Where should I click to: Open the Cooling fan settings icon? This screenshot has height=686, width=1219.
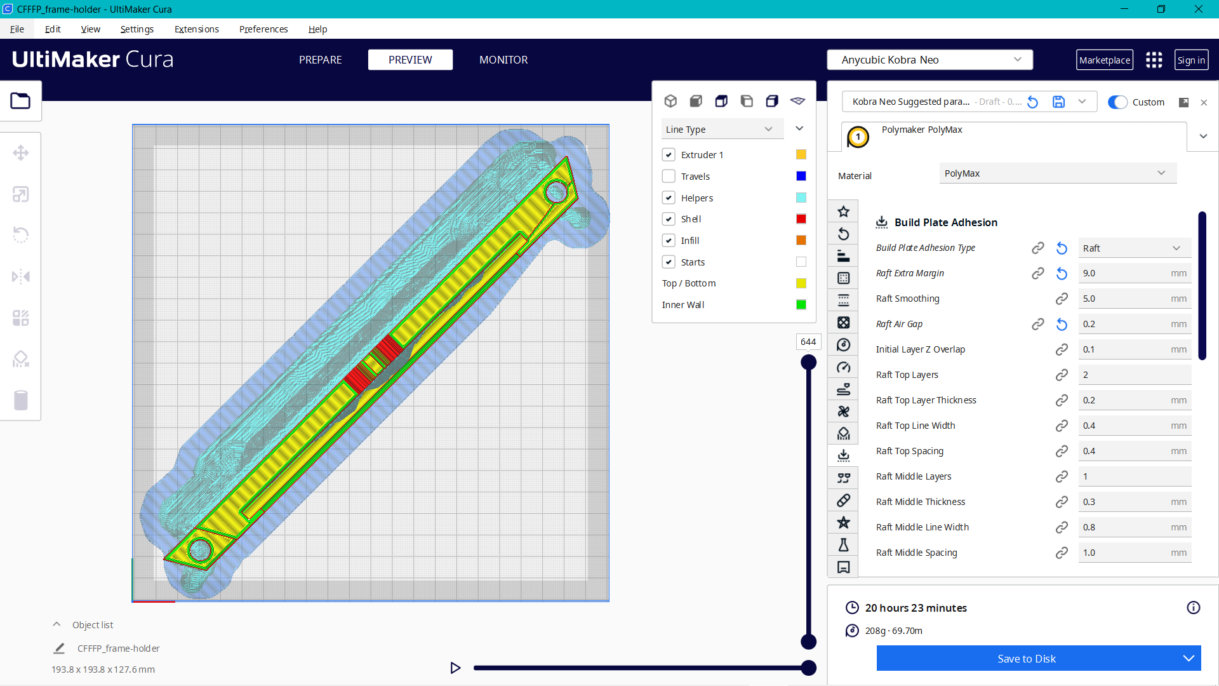[x=843, y=411]
